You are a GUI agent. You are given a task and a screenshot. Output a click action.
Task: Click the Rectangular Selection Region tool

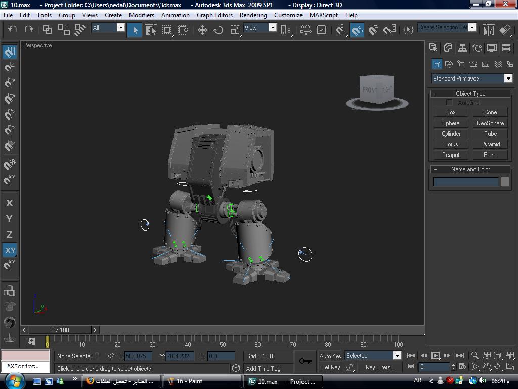point(167,30)
